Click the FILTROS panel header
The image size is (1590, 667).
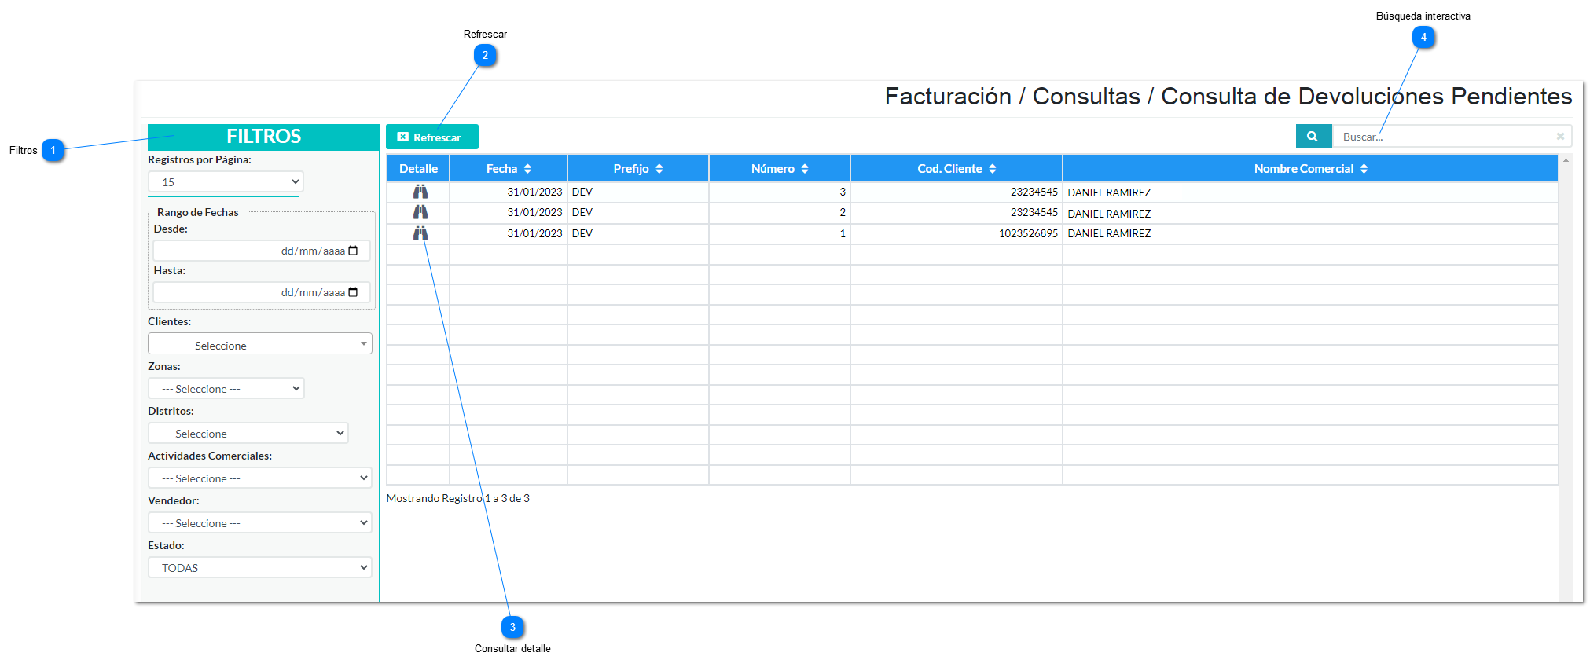(x=263, y=137)
